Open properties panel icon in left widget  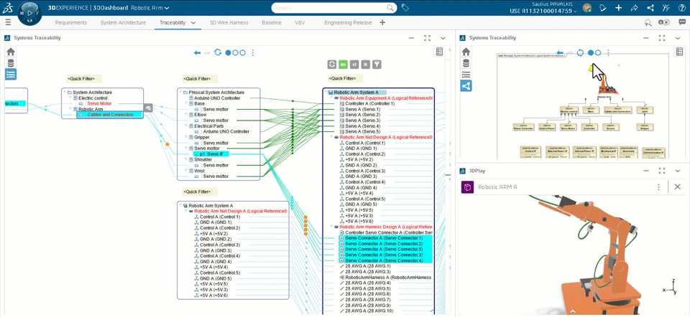(439, 52)
